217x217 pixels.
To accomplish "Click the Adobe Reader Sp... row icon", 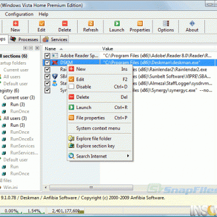I will [x=55, y=55].
